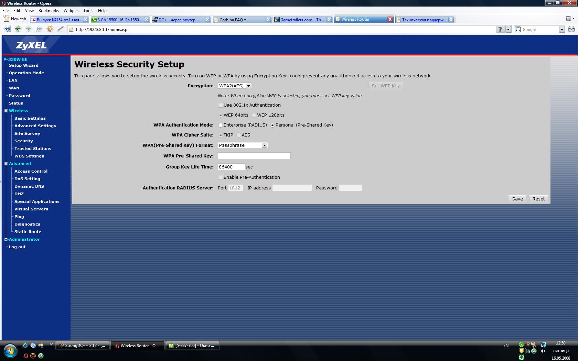
Task: Collapse the Wireless tree section
Action: click(x=6, y=111)
